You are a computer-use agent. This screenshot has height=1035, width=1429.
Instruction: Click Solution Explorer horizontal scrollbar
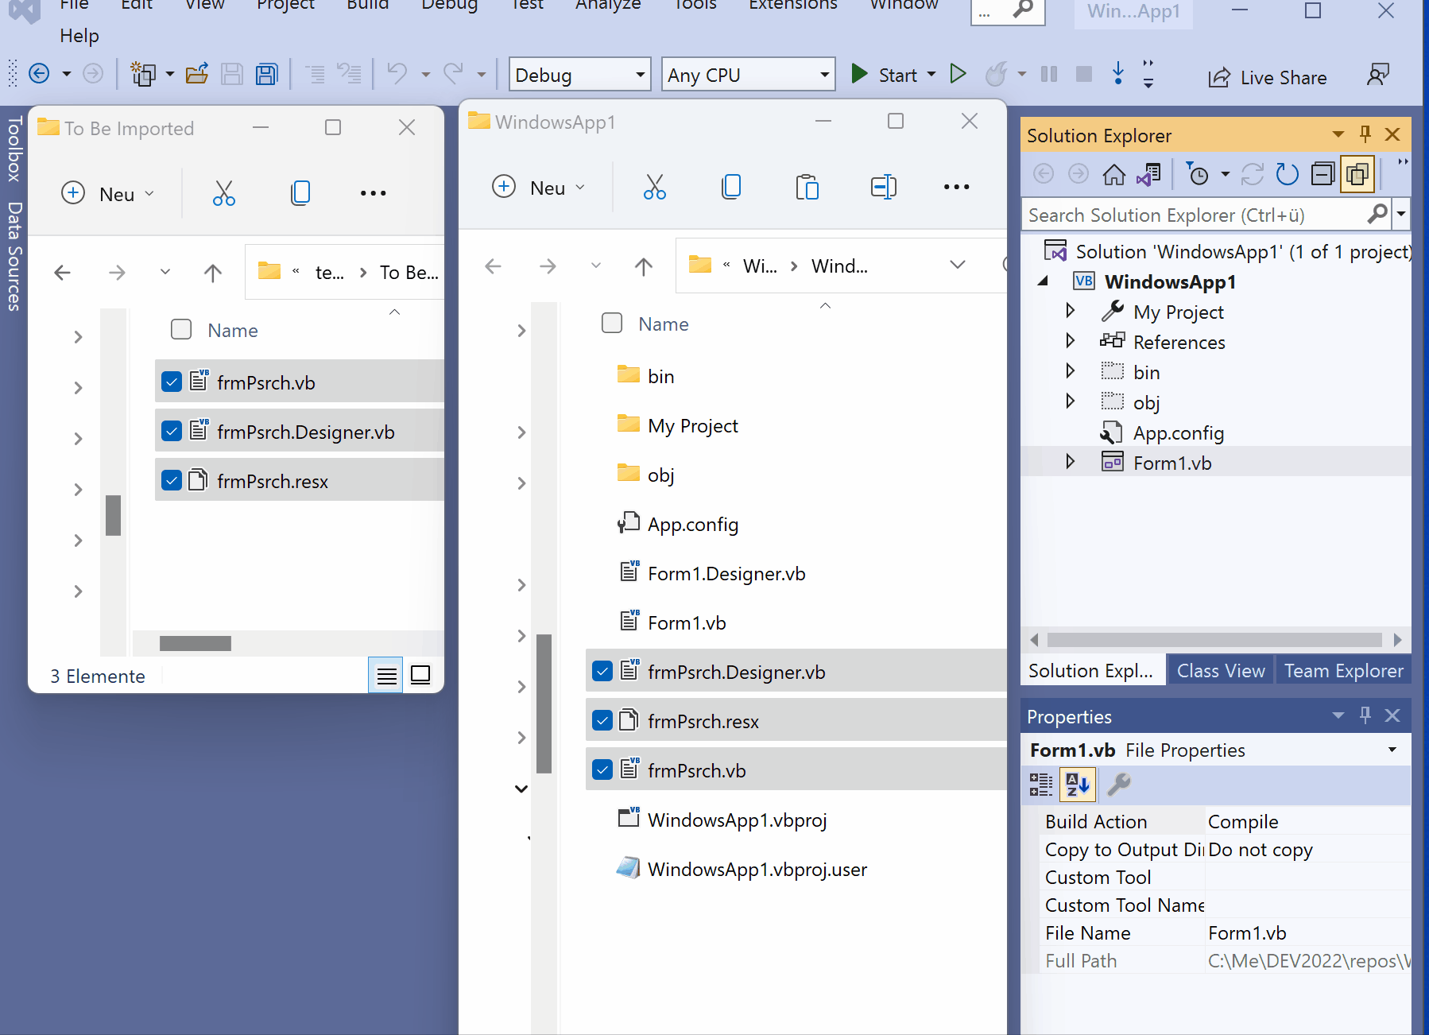click(1214, 640)
